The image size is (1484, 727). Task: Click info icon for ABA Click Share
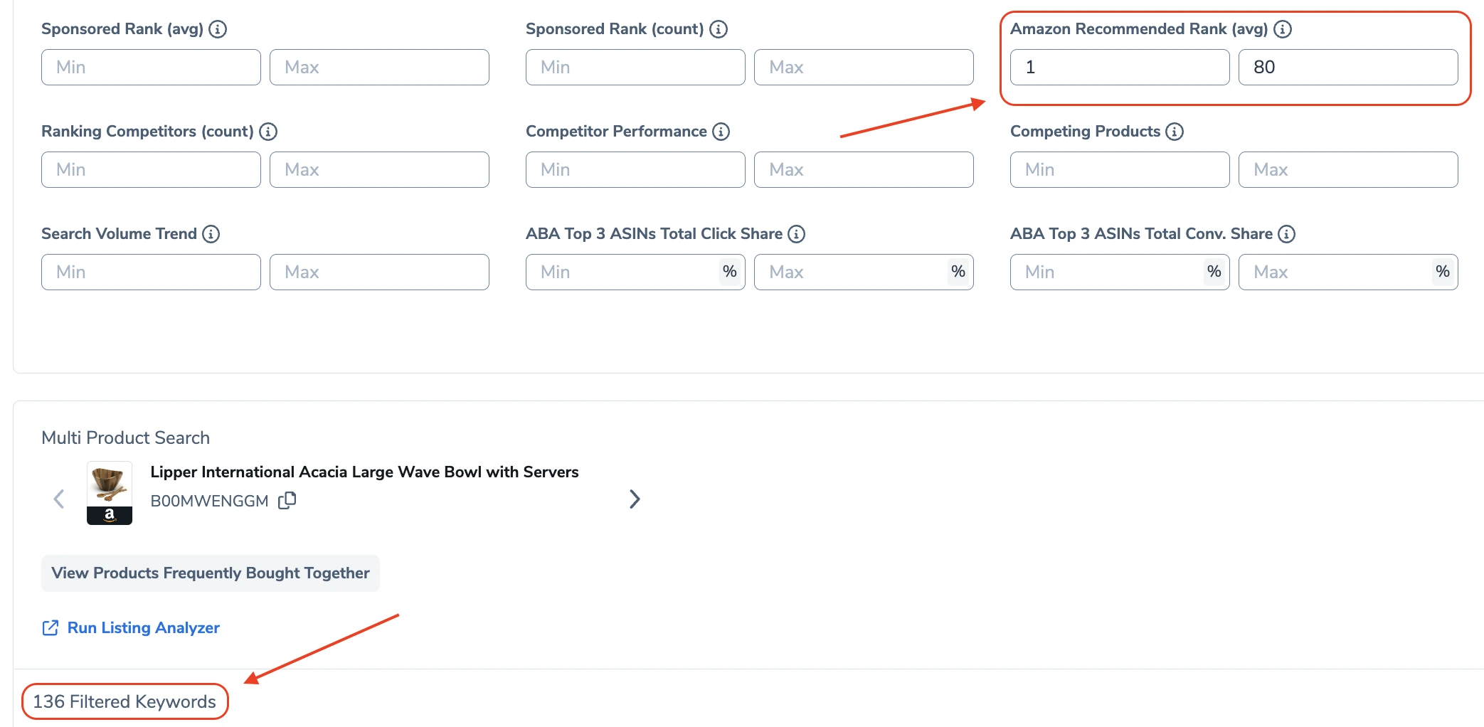click(797, 234)
